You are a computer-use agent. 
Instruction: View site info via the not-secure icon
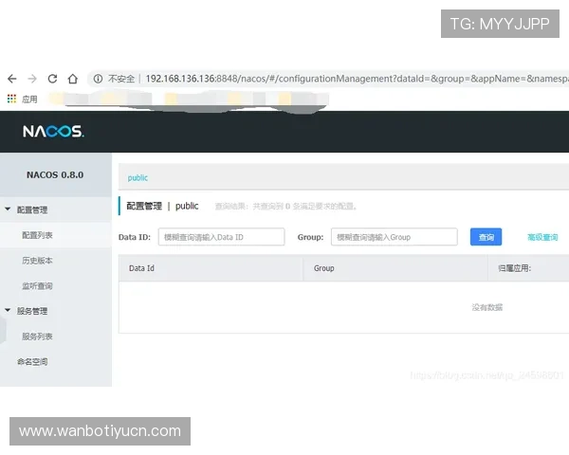coord(98,79)
